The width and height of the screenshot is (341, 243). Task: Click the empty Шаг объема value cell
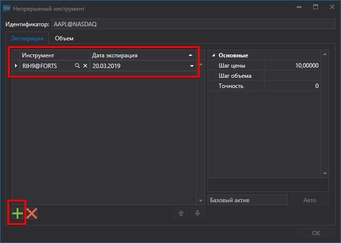point(292,76)
